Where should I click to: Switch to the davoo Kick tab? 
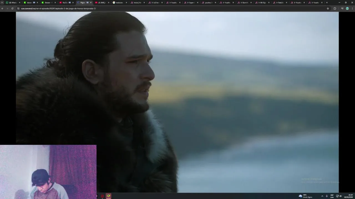[31, 2]
